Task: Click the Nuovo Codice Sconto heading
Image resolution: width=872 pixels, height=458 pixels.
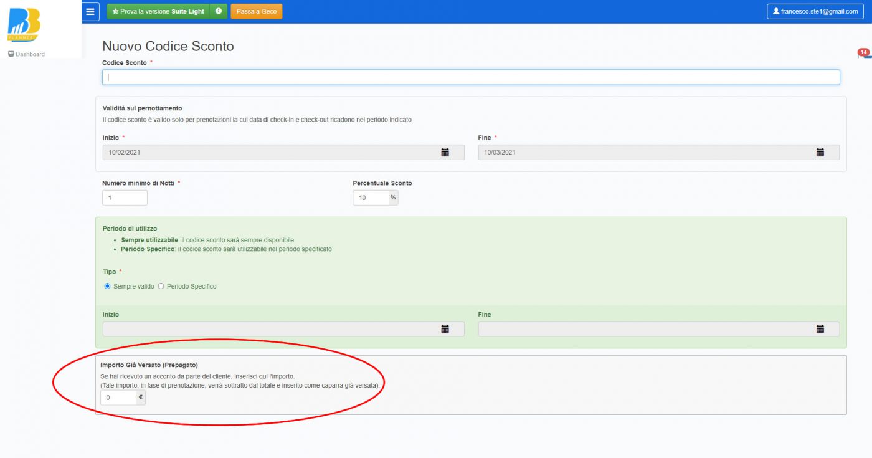Action: [x=168, y=46]
